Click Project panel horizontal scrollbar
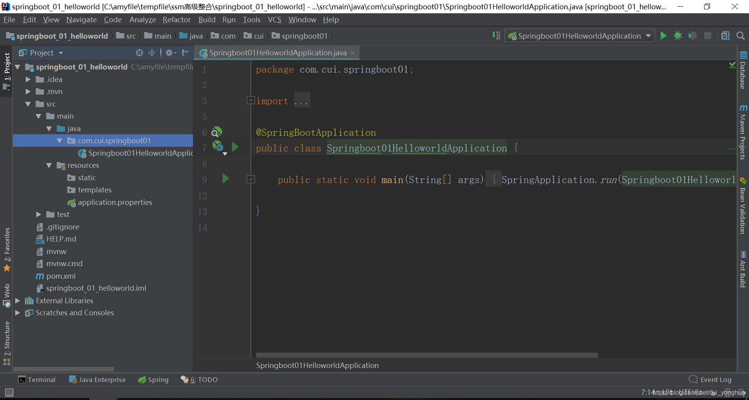 coord(64,369)
